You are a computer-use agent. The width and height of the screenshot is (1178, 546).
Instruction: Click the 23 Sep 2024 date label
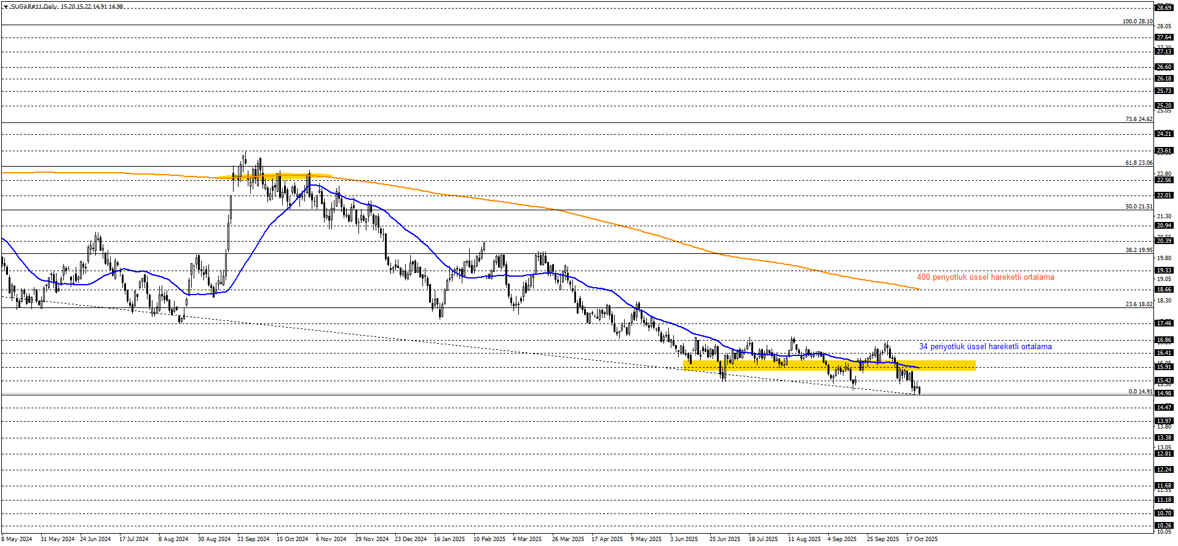(253, 539)
